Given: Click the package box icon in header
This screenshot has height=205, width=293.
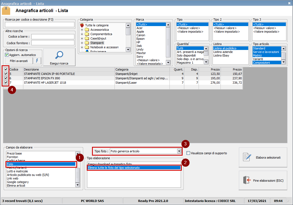Looking at the screenshot, I should (x=6, y=11).
